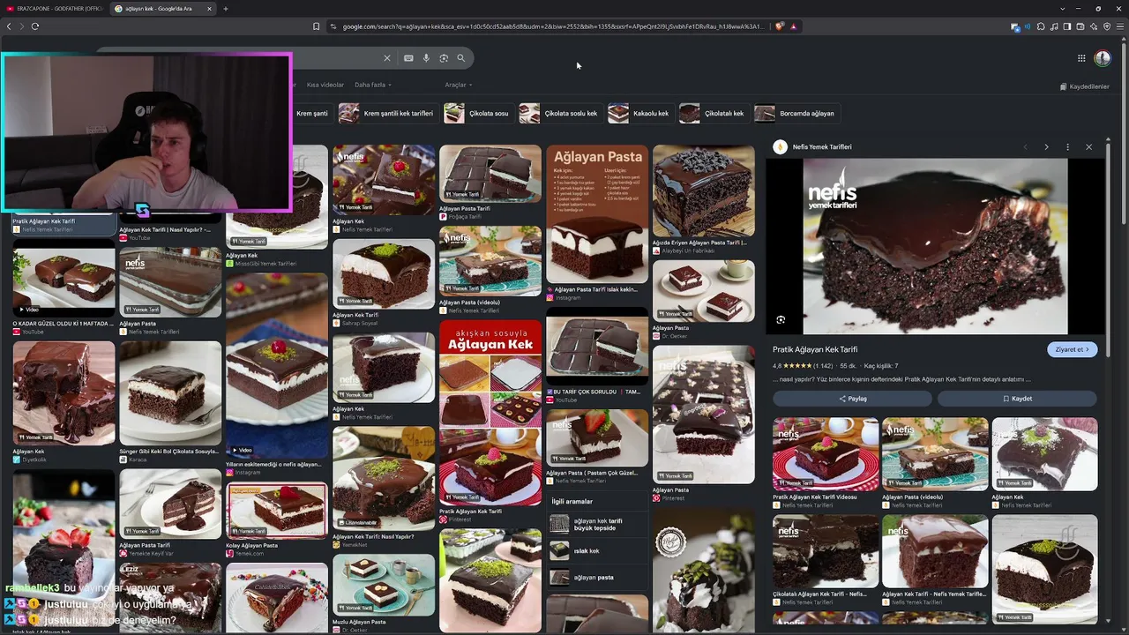Open related Ağlayan Pasta (videolu) thumbnail
1129x635 pixels.
(935, 454)
